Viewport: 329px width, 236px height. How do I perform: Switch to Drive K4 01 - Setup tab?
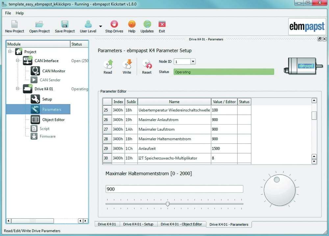[x=138, y=224]
